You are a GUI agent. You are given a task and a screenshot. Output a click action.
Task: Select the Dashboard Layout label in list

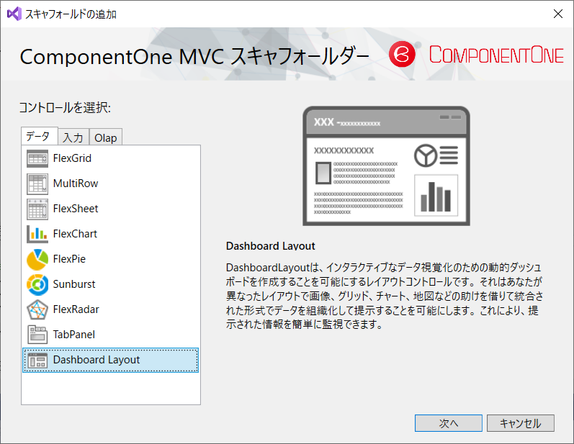click(x=97, y=360)
